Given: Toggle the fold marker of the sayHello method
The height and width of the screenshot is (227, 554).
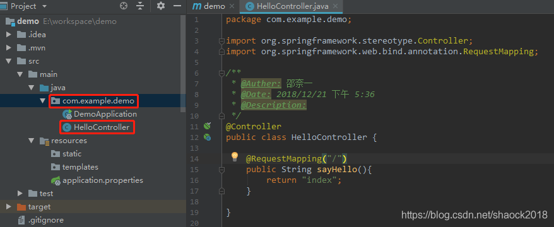Looking at the screenshot, I should pos(221,170).
